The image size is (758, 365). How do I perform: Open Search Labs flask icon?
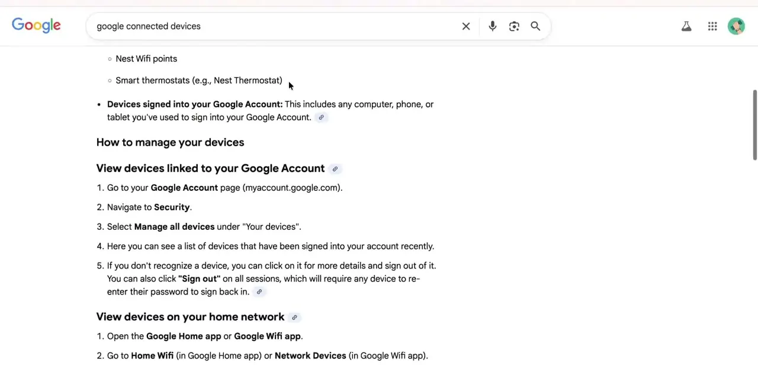click(x=686, y=26)
